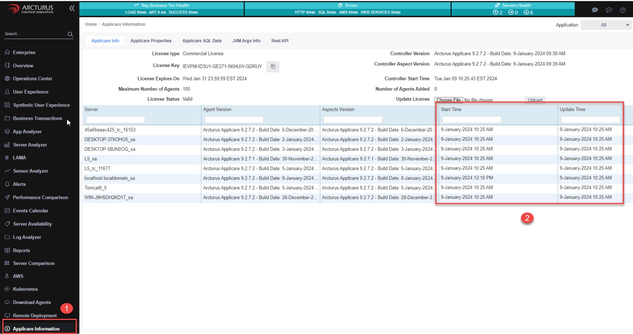
Task: Select Applicare Information in sidebar
Action: point(36,329)
